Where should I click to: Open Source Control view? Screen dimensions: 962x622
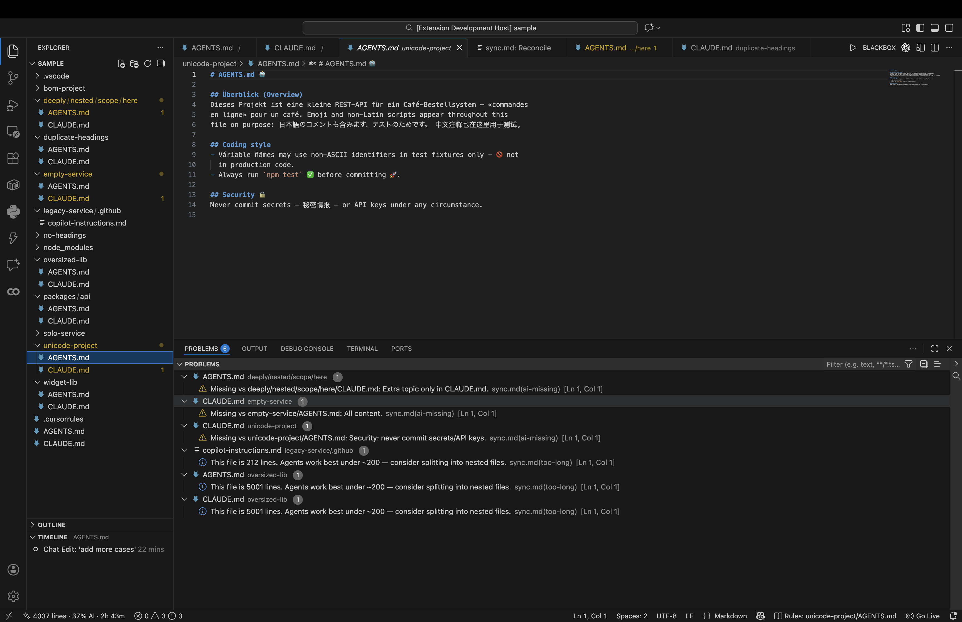13,78
